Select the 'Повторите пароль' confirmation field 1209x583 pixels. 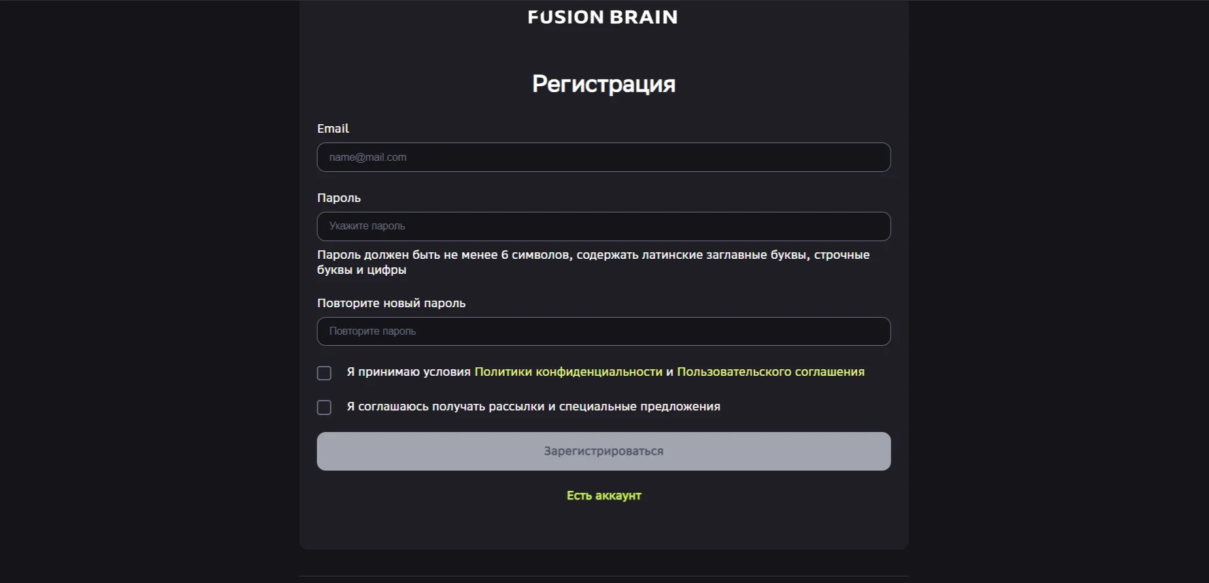tap(603, 331)
